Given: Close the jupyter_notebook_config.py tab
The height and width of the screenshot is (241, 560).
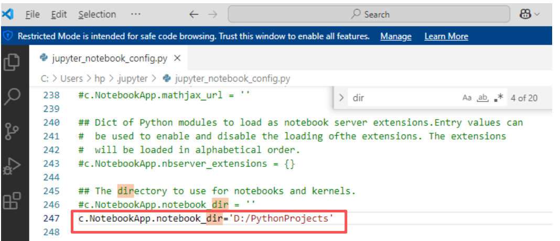Looking at the screenshot, I should pyautogui.click(x=177, y=58).
